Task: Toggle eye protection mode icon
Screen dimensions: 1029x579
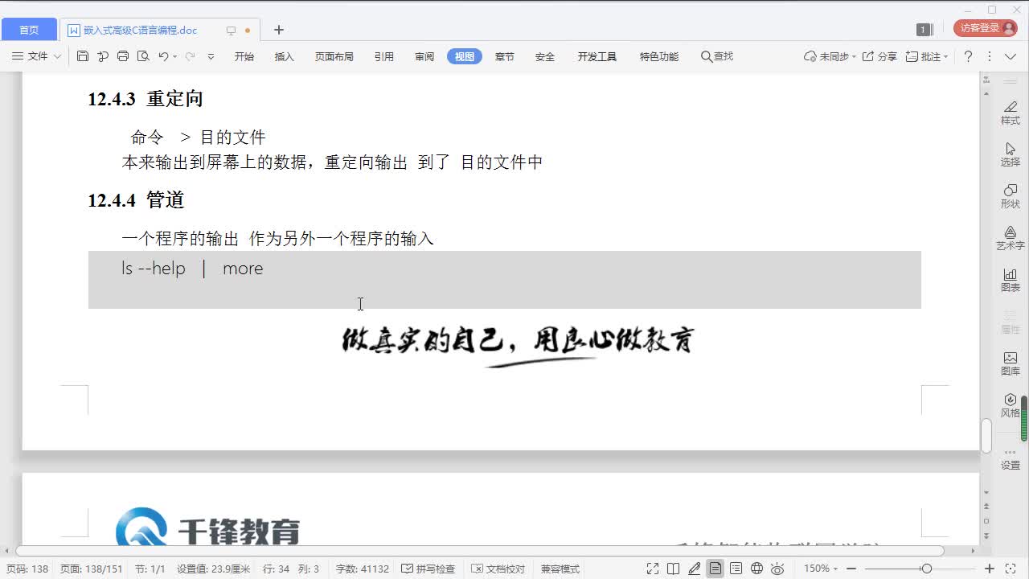Action: pos(777,569)
